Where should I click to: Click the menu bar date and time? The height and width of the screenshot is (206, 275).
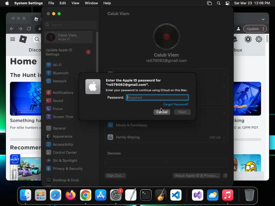point(252,3)
